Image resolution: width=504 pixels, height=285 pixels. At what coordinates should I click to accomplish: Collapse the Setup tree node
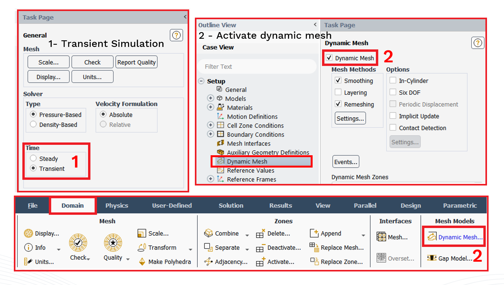201,81
